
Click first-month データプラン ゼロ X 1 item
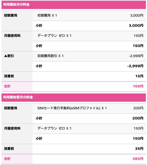click(x=54, y=36)
